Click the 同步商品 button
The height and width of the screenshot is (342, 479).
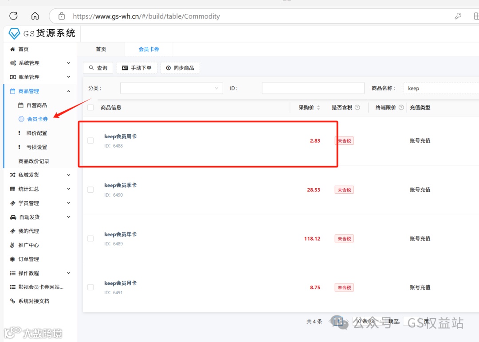180,68
